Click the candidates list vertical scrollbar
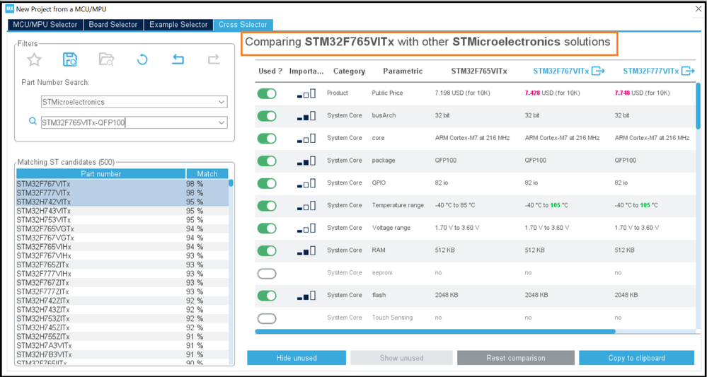This screenshot has height=377, width=707. (231, 183)
